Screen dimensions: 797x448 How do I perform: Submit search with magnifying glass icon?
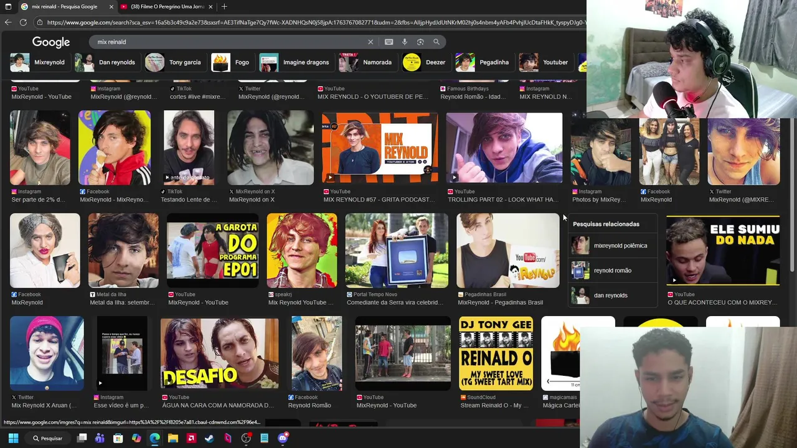pos(436,42)
